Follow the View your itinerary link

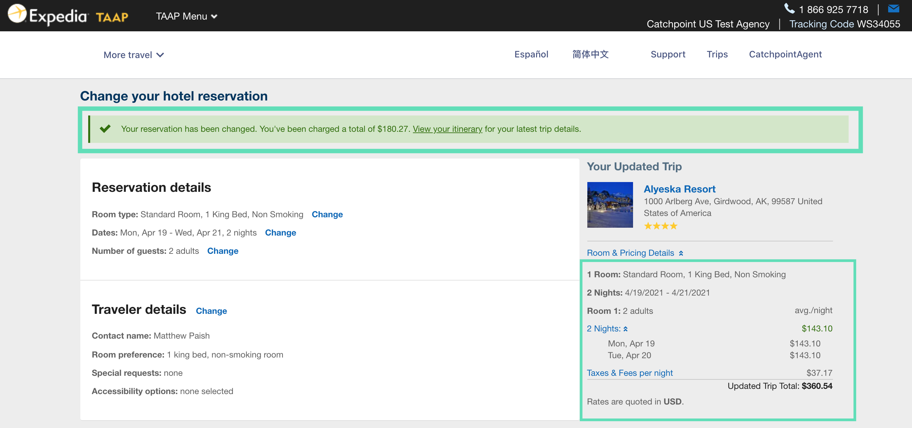click(x=447, y=129)
